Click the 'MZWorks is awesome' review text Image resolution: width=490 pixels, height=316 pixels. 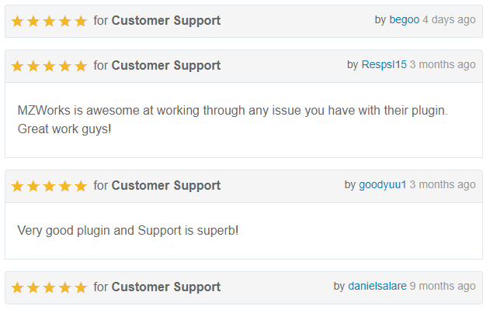232,120
